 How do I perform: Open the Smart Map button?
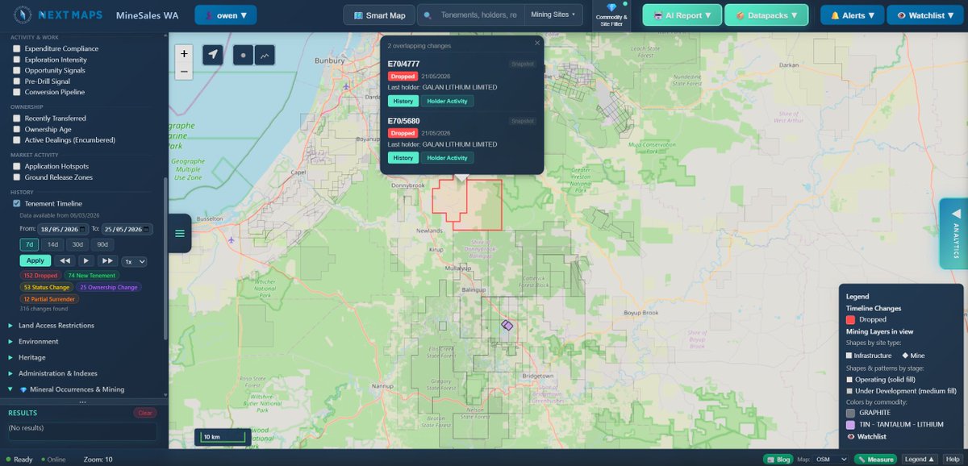379,15
